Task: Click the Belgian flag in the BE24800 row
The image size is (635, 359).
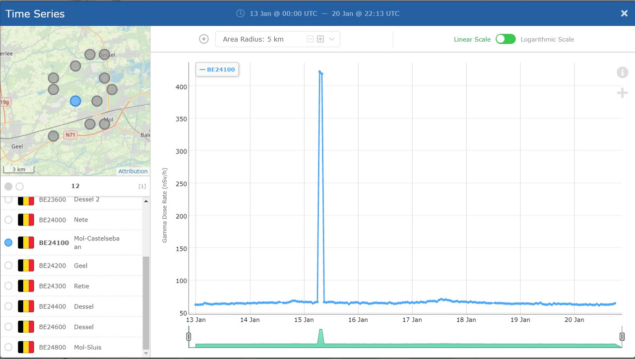Action: pos(26,347)
